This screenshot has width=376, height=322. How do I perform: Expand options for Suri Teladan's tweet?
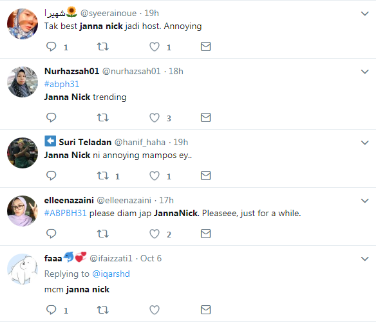point(364,143)
